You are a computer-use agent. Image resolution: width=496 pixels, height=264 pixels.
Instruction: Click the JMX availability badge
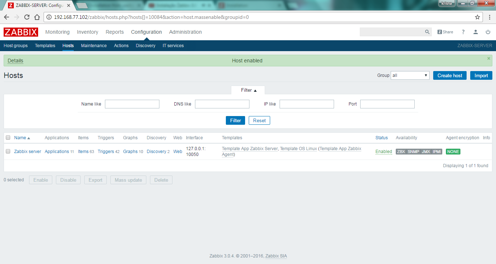pyautogui.click(x=426, y=152)
